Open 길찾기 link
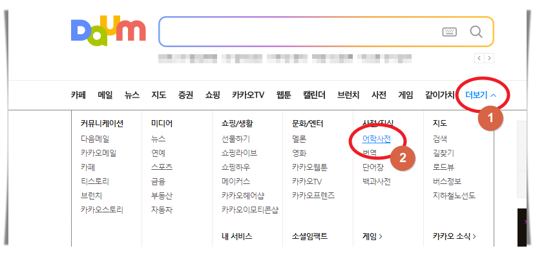The width and height of the screenshot is (535, 255). click(x=443, y=153)
